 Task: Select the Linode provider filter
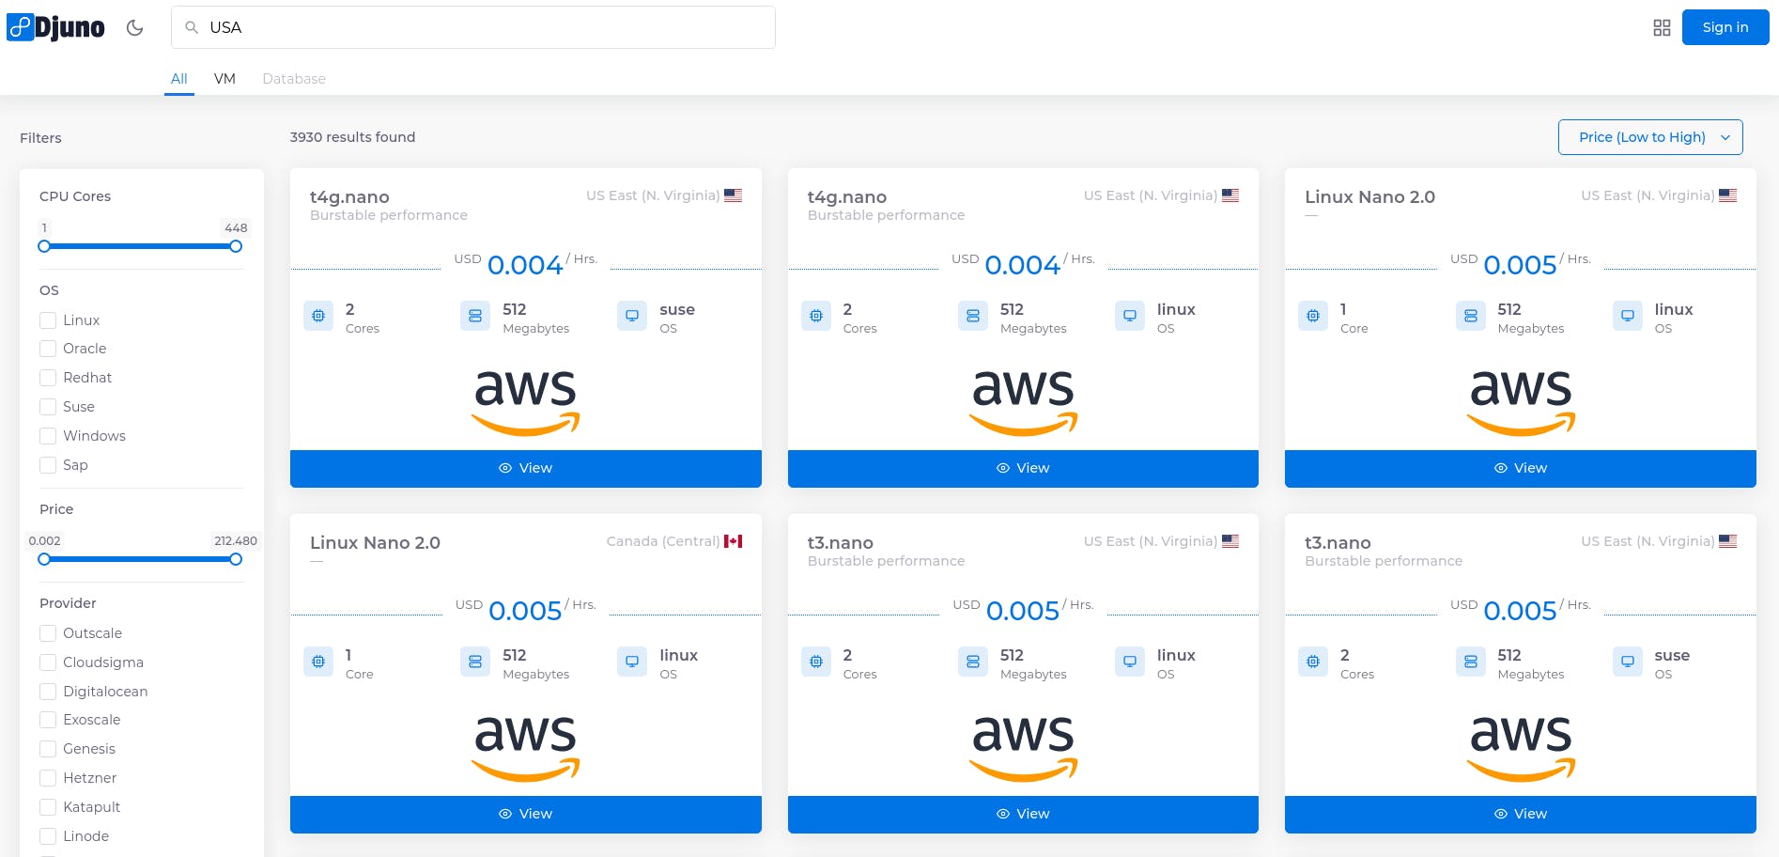point(48,836)
